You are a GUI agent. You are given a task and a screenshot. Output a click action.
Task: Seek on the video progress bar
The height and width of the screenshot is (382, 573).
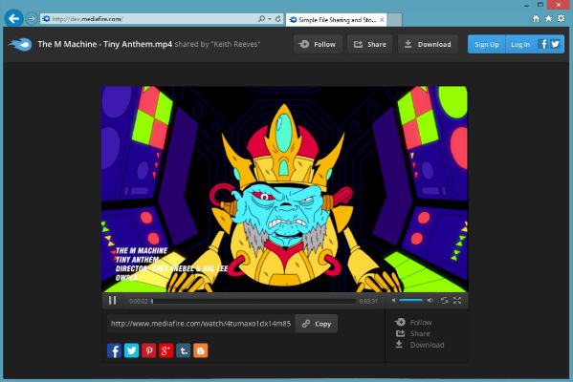click(253, 302)
